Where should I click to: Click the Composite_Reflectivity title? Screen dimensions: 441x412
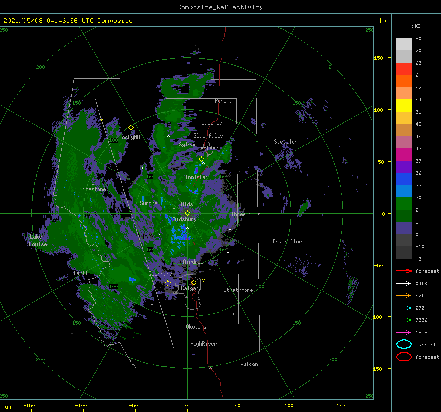point(220,7)
